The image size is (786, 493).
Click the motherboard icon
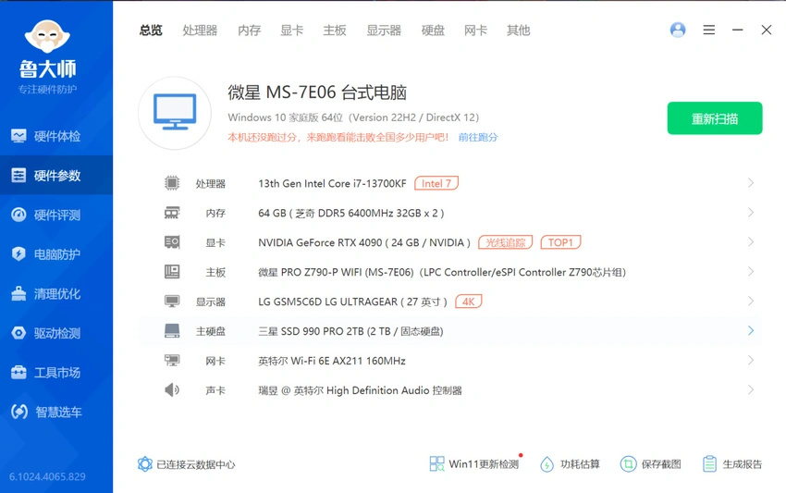171,272
